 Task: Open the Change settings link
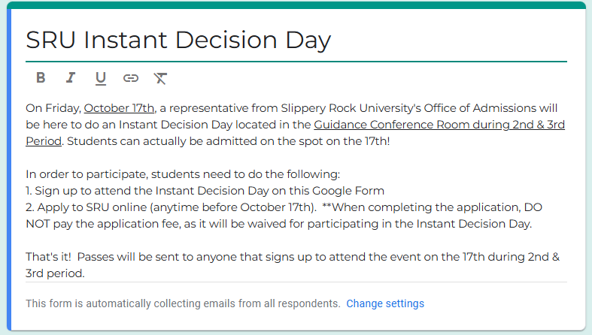tap(385, 303)
